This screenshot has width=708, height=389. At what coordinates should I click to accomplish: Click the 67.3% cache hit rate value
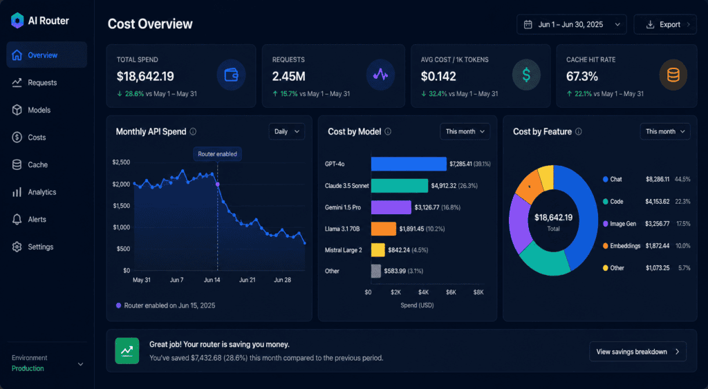click(582, 76)
